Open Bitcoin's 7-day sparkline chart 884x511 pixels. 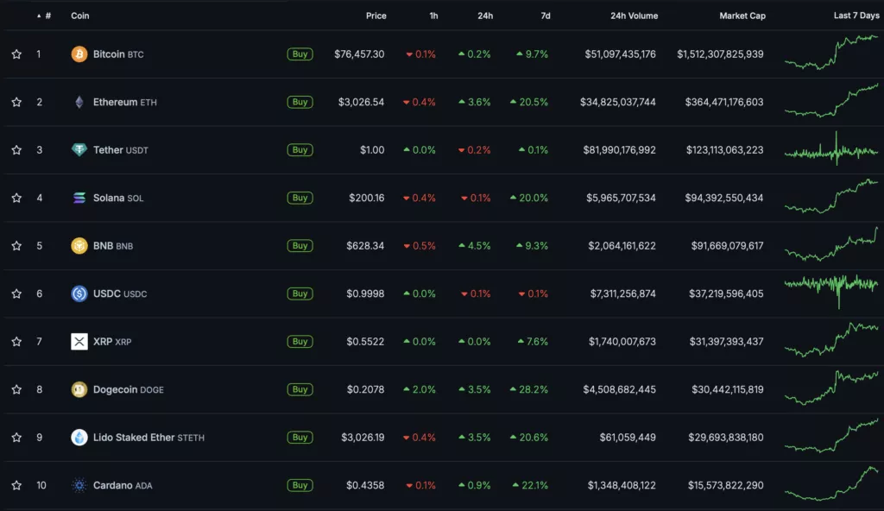831,53
